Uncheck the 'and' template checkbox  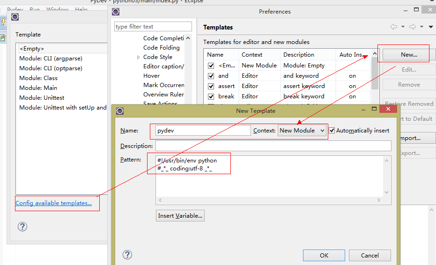(211, 76)
